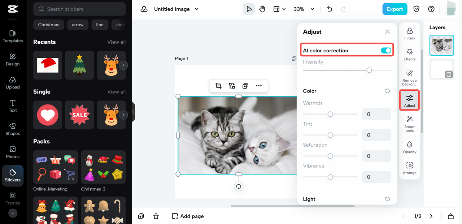The width and height of the screenshot is (462, 224).
Task: Close the Adjust panel
Action: click(387, 32)
